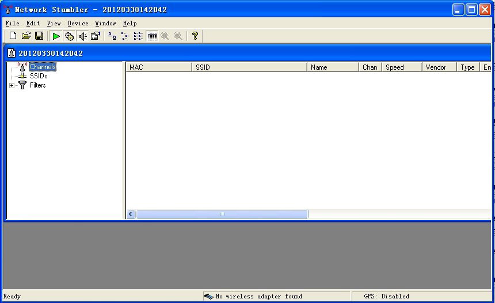Switch to large icons view
495x303 pixels.
112,36
